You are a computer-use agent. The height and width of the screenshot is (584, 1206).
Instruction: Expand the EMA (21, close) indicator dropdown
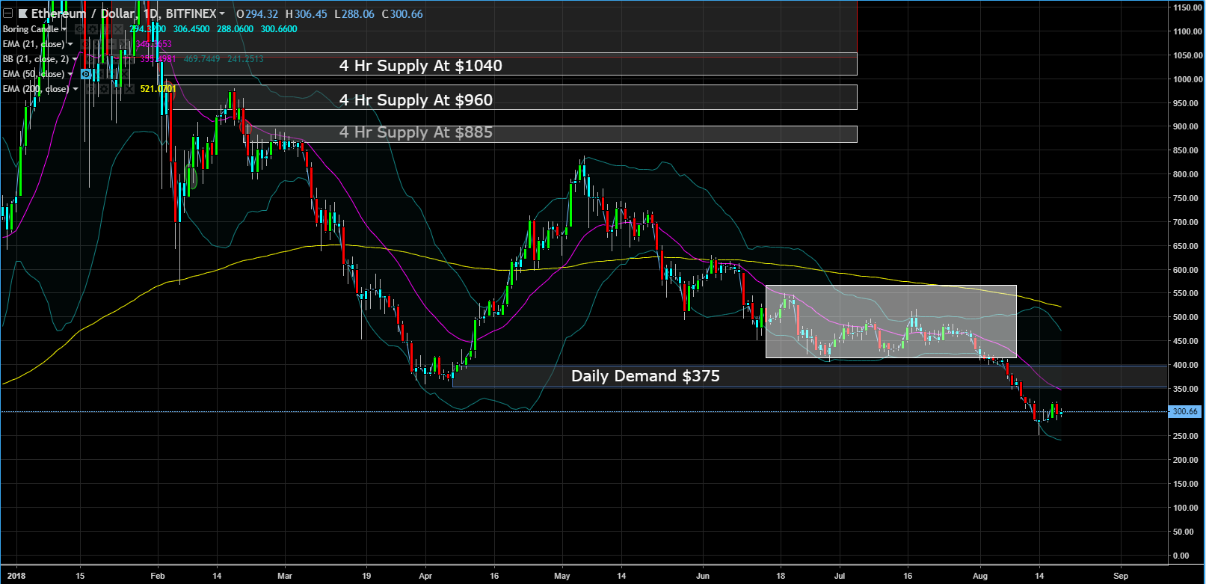point(70,44)
